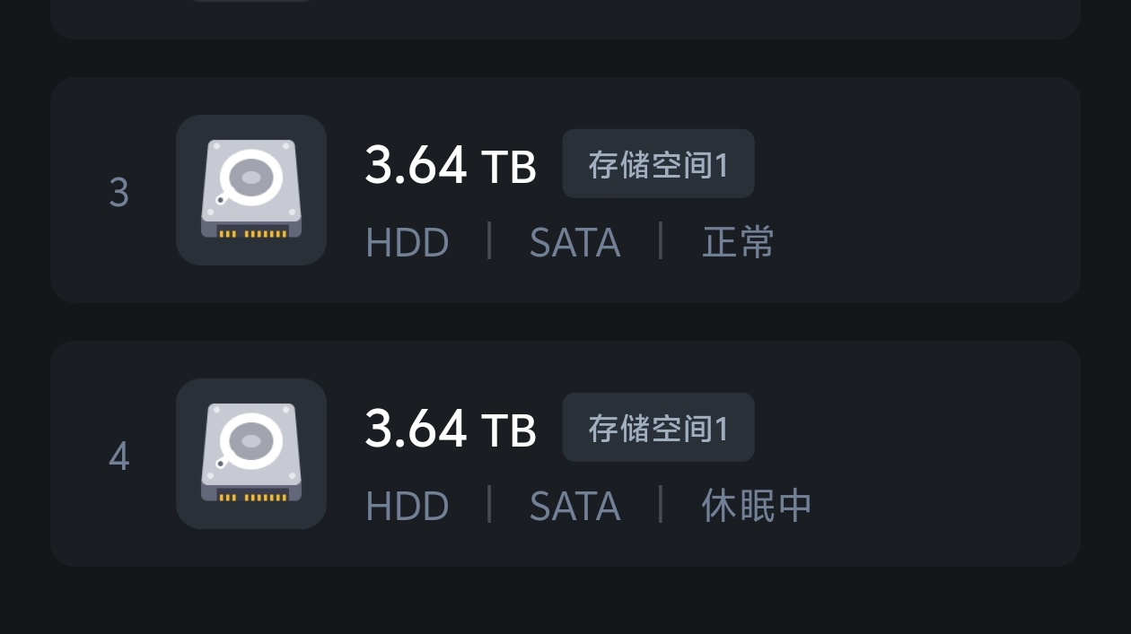The image size is (1131, 634).
Task: Click slot number 3
Action: [x=118, y=193]
